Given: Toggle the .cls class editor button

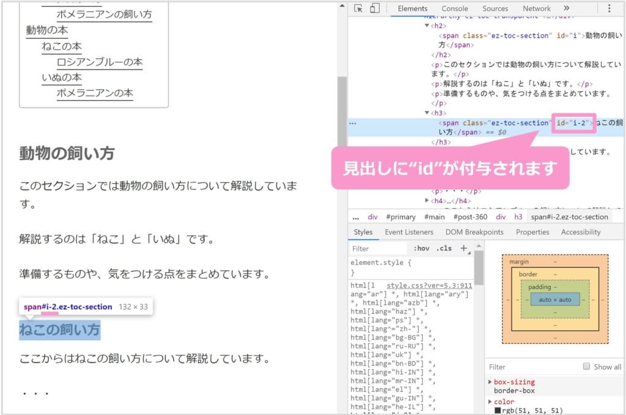Looking at the screenshot, I should [444, 249].
